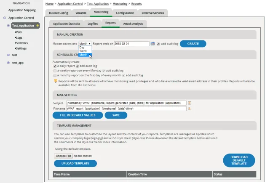Click the yellow status dot on Test_Application
Screen dimensions: 265x183
click(x=37, y=26)
